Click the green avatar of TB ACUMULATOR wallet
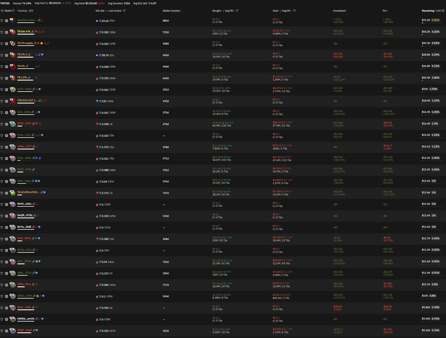 click(13, 193)
